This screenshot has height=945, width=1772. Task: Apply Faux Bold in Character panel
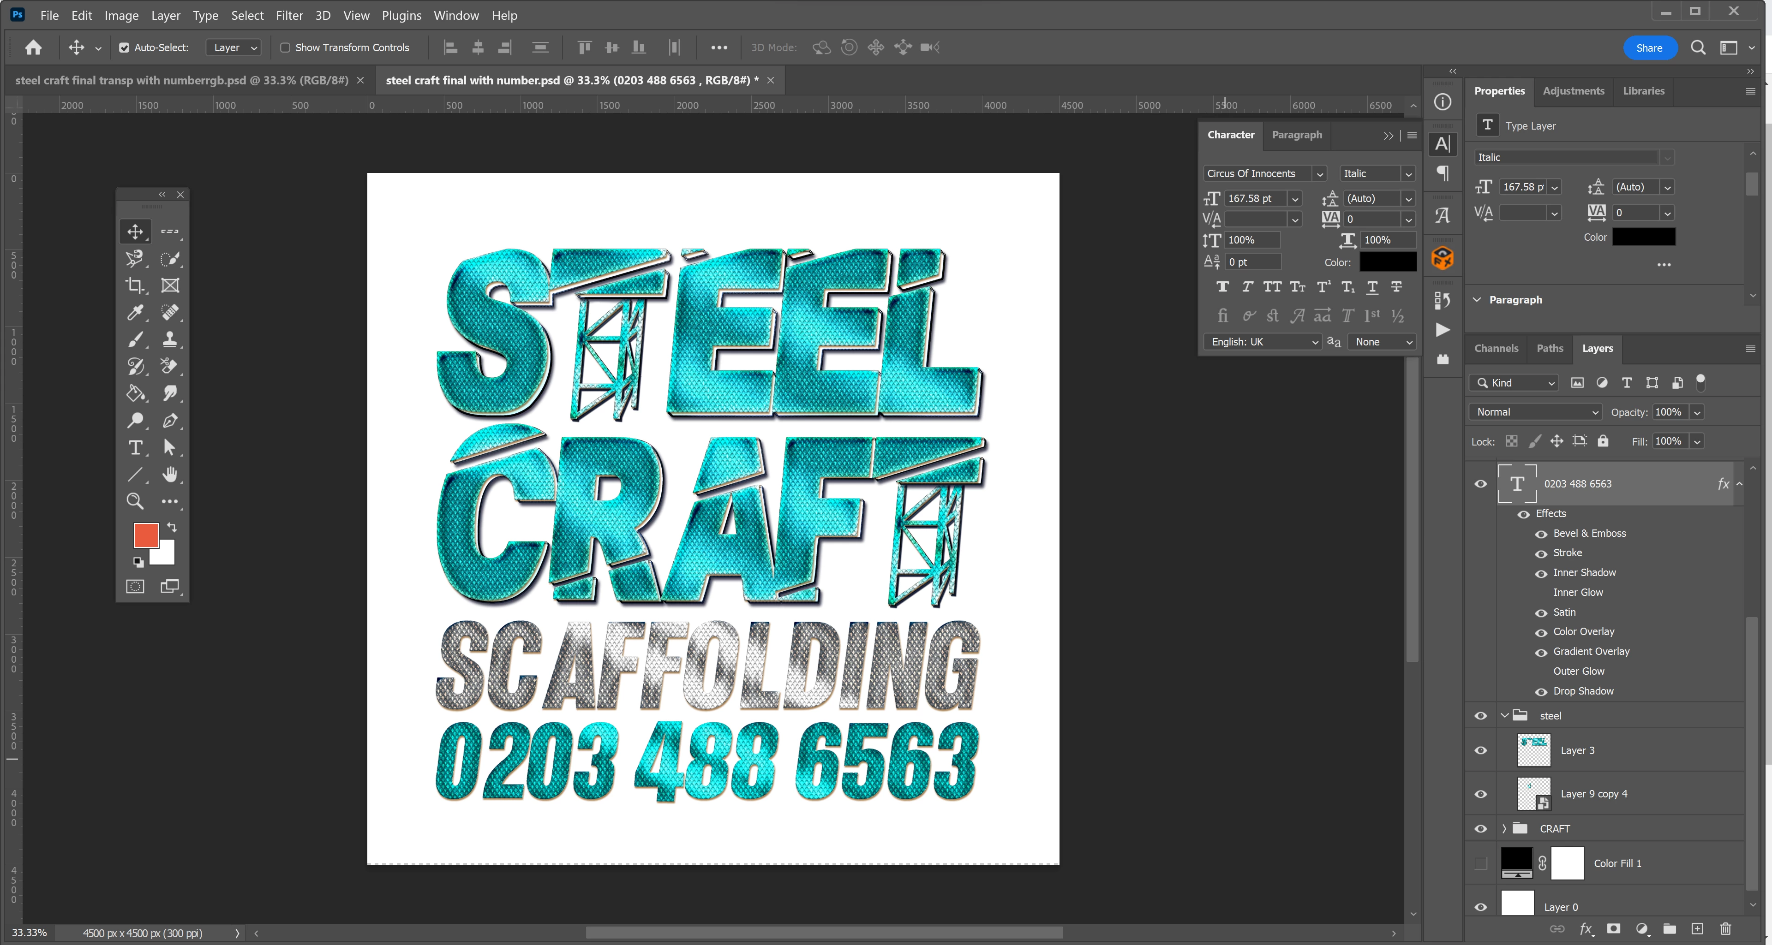pos(1222,287)
